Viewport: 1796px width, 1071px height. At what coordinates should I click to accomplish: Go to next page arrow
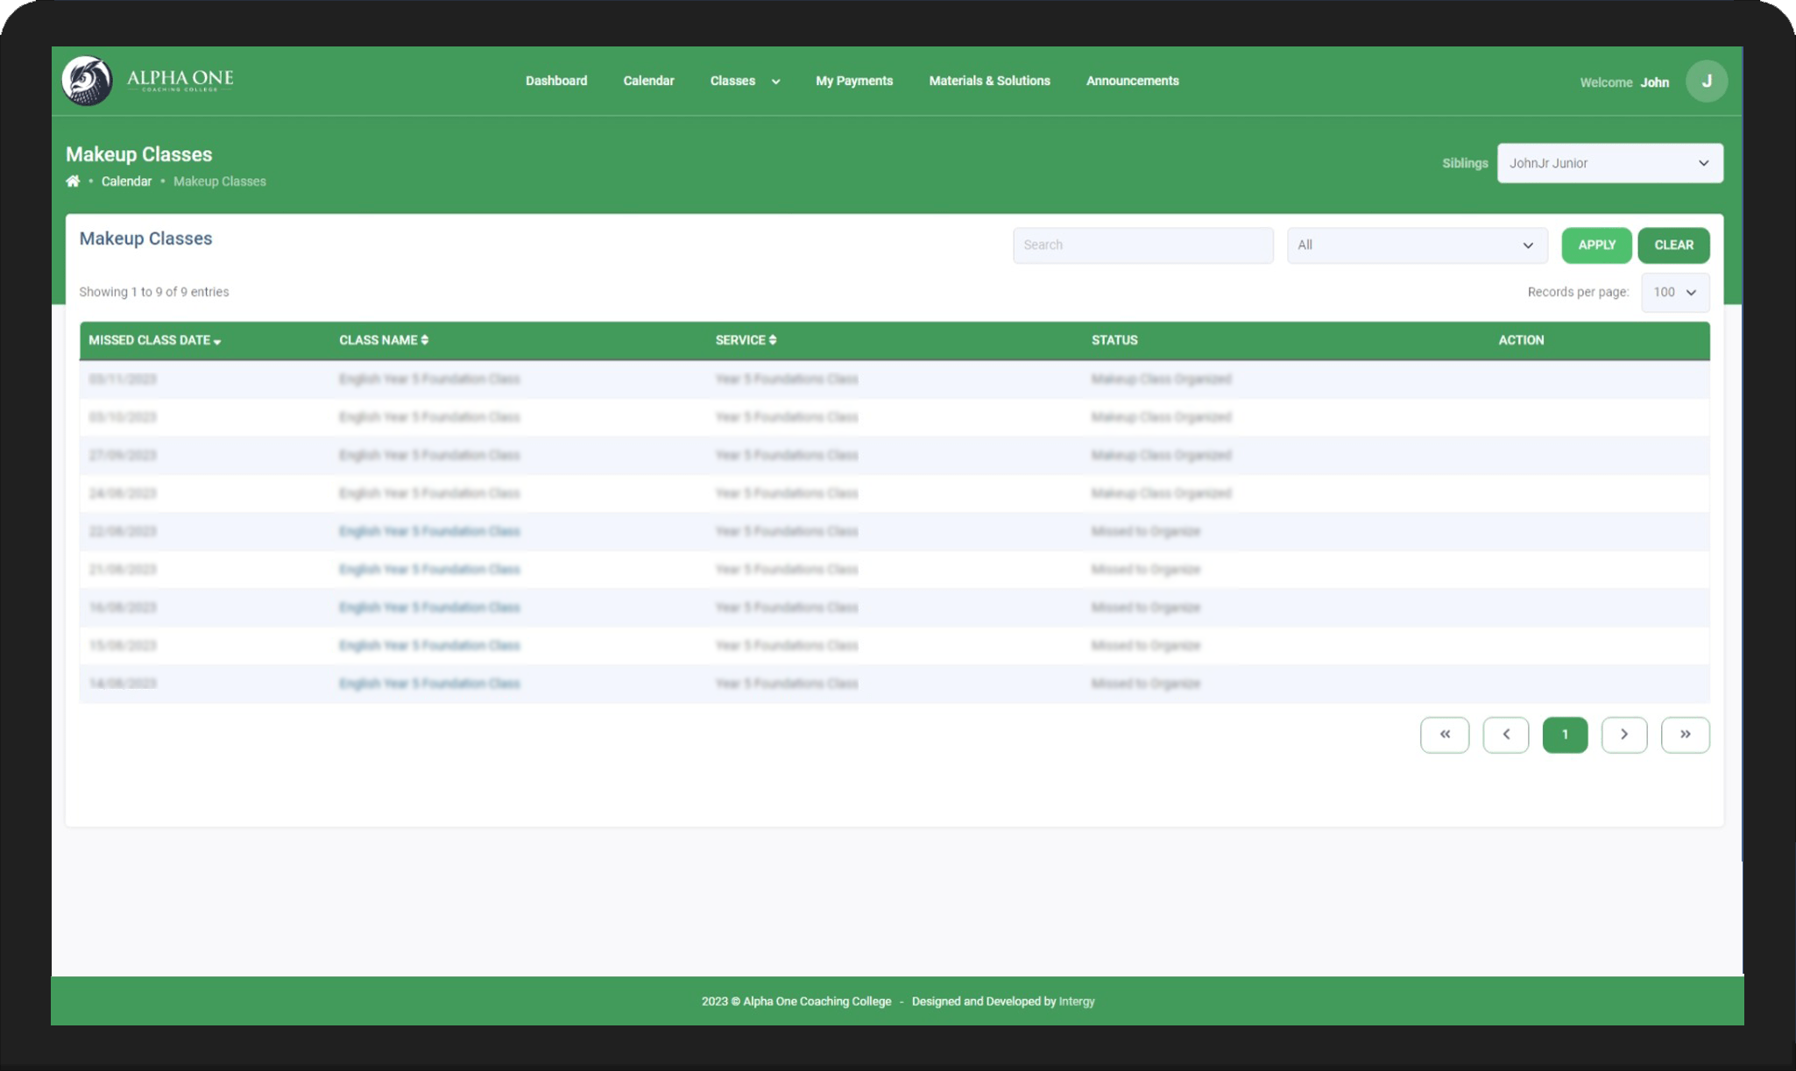tap(1624, 734)
